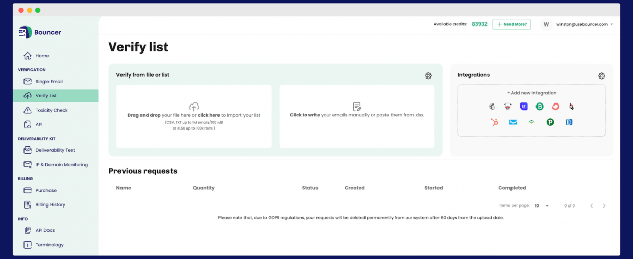This screenshot has width=633, height=259.
Task: Click the 83932 available credits value
Action: (479, 24)
